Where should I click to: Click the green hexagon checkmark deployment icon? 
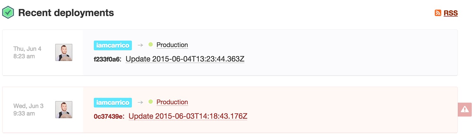[x=8, y=13]
